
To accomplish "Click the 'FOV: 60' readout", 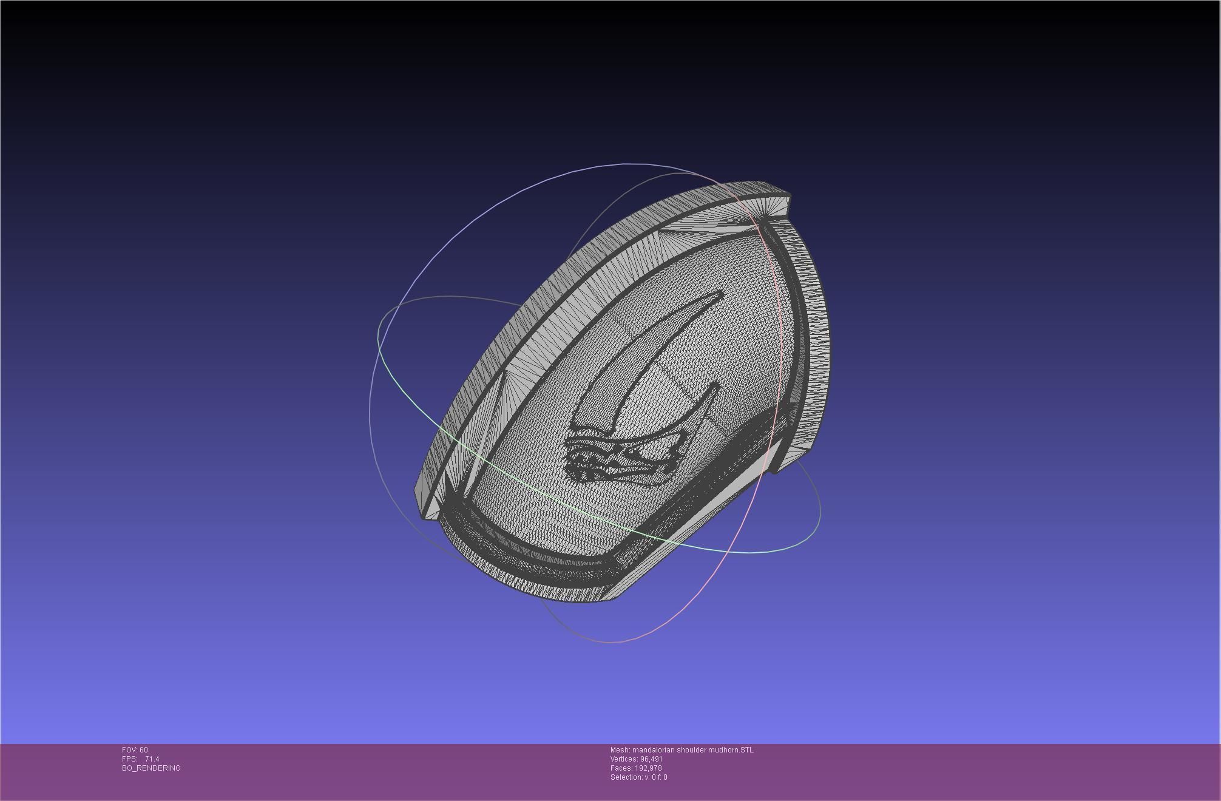I will point(135,750).
